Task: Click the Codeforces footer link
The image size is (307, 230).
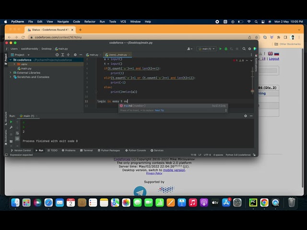Action: [x=122, y=159]
